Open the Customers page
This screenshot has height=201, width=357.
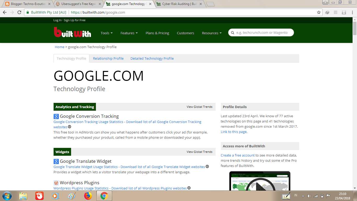point(186,33)
